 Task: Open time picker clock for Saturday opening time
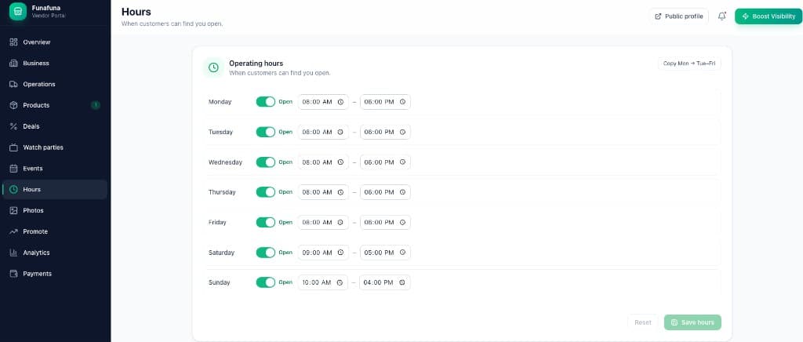[340, 253]
